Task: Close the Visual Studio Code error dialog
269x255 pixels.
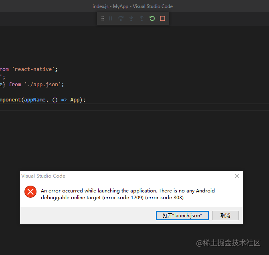Action: click(237, 176)
